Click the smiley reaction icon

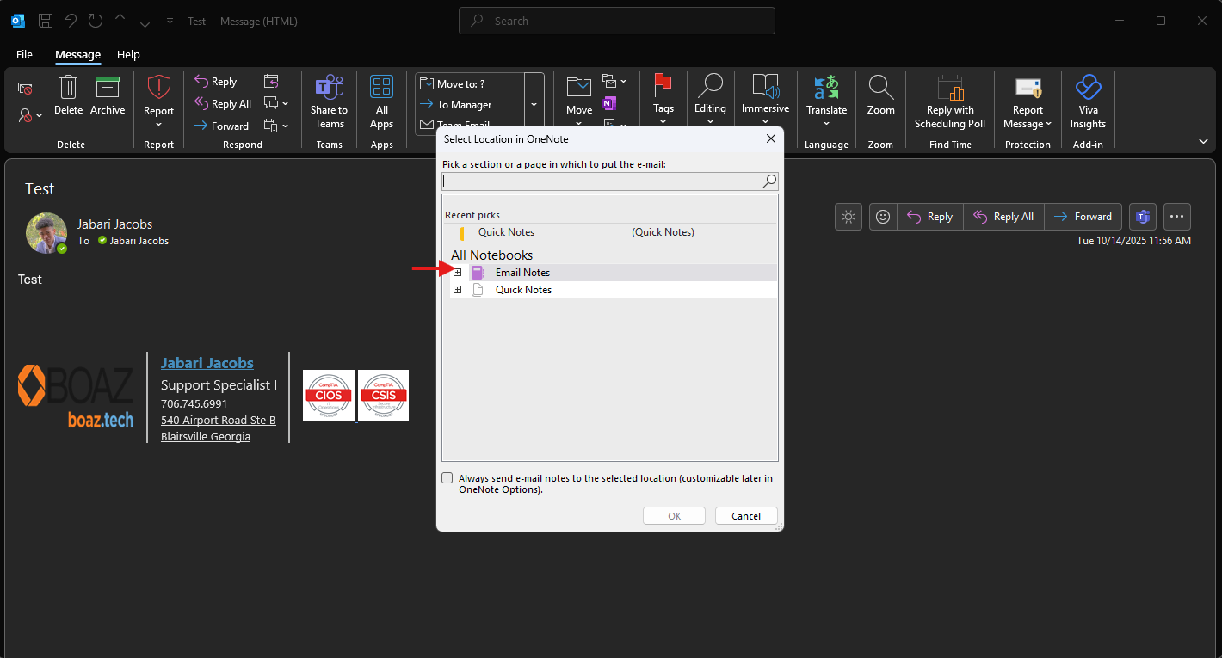tap(883, 217)
